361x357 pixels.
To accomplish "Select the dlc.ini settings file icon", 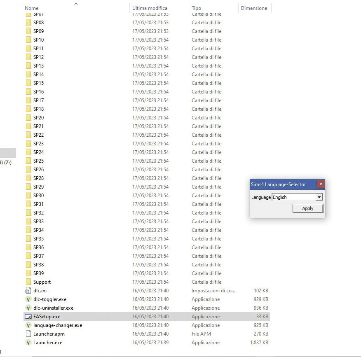I will click(x=28, y=291).
